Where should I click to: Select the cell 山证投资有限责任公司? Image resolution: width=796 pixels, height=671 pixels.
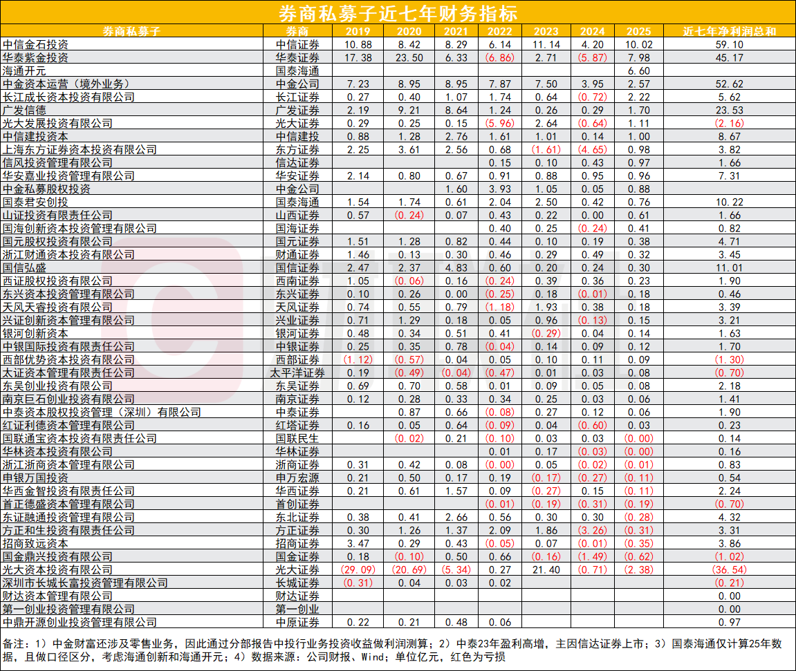click(57, 216)
